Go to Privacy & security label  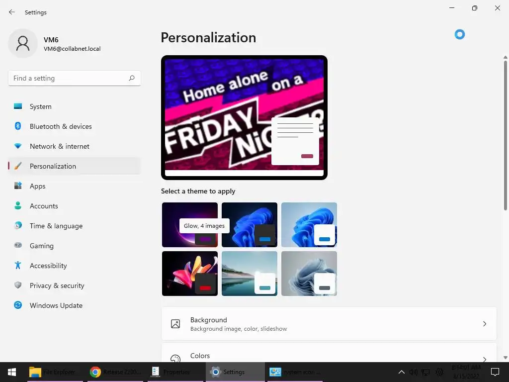click(x=57, y=286)
